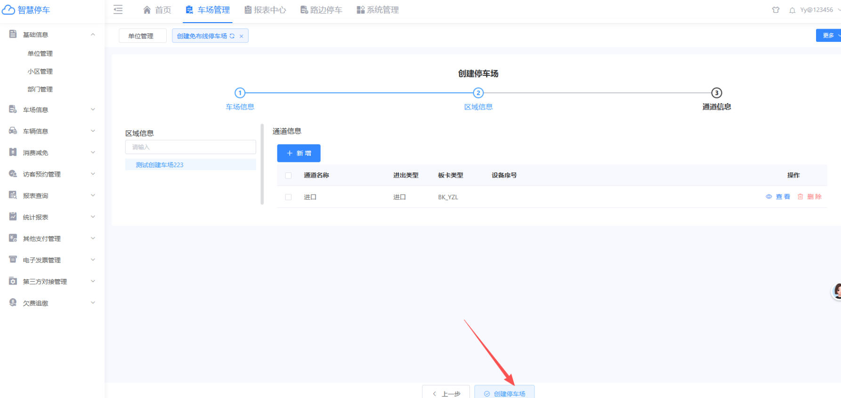The width and height of the screenshot is (841, 398).
Task: Go back with the 上一步 button
Action: pos(446,393)
